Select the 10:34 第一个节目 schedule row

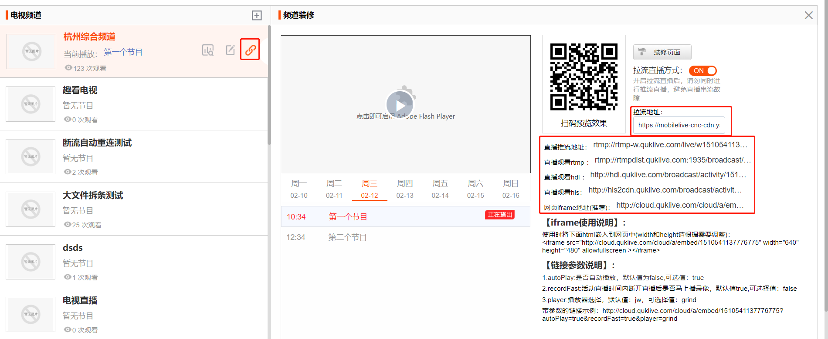(x=406, y=216)
